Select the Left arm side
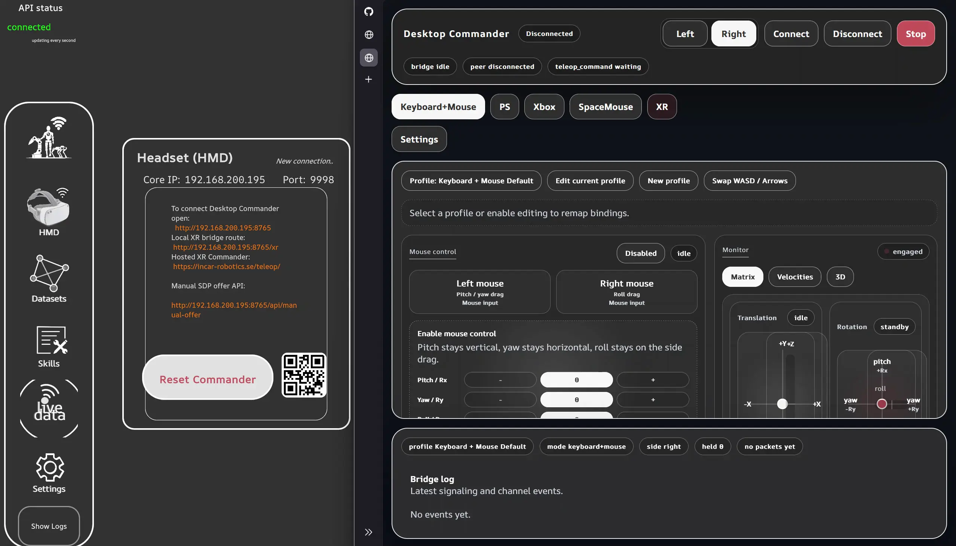The image size is (956, 546). tap(685, 34)
